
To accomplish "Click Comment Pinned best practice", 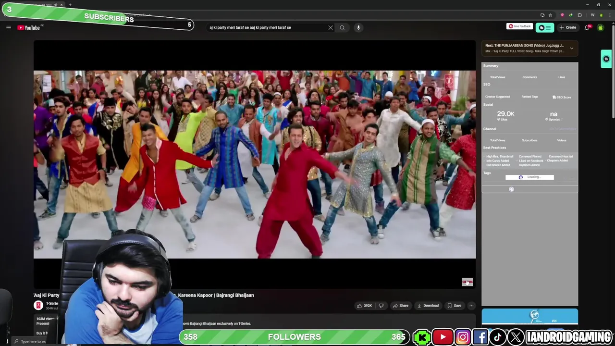I will 530,157.
